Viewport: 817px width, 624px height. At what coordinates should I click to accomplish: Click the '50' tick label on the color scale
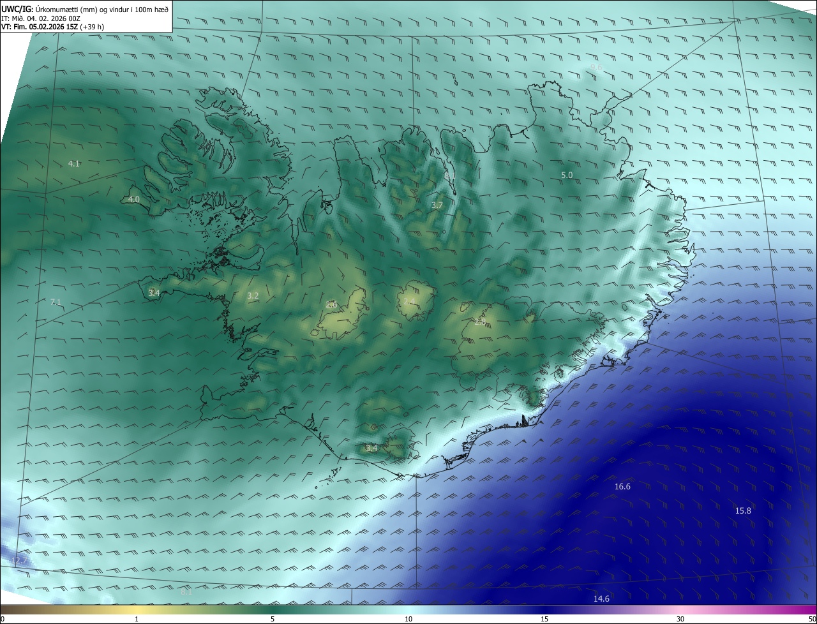812,619
